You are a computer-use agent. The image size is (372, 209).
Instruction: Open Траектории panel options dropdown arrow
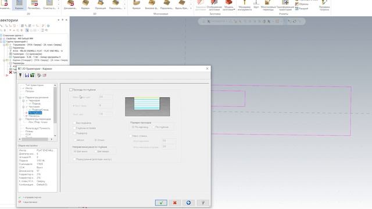(58, 20)
